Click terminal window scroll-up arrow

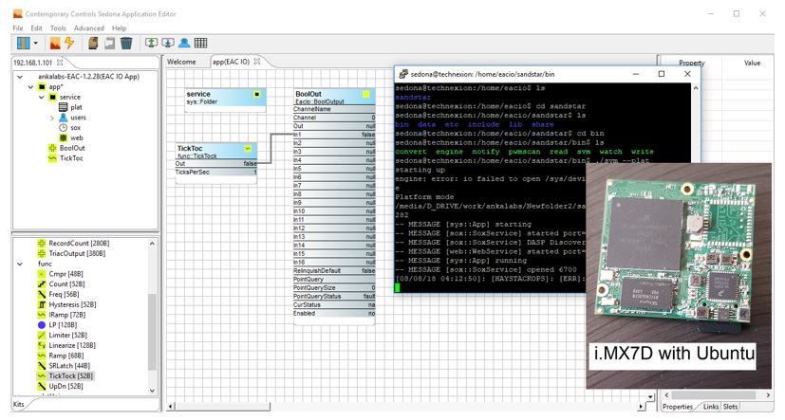696,88
